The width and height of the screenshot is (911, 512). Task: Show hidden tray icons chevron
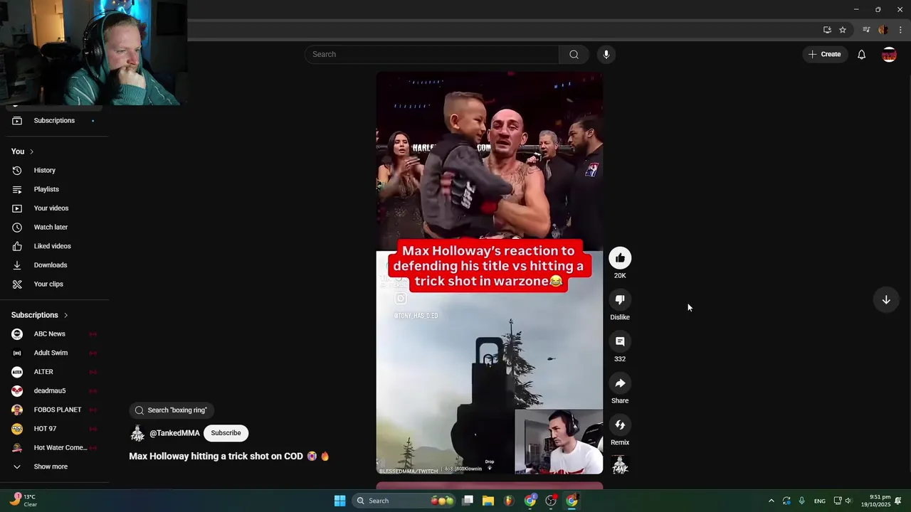(x=771, y=501)
